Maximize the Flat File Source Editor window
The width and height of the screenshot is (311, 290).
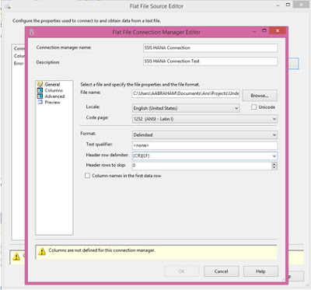coord(288,5)
